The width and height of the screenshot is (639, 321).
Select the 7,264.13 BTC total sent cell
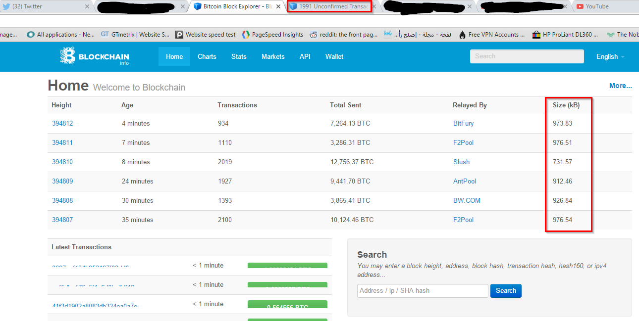point(350,123)
